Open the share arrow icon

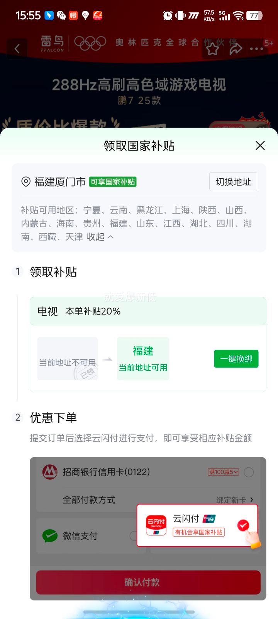tap(236, 49)
